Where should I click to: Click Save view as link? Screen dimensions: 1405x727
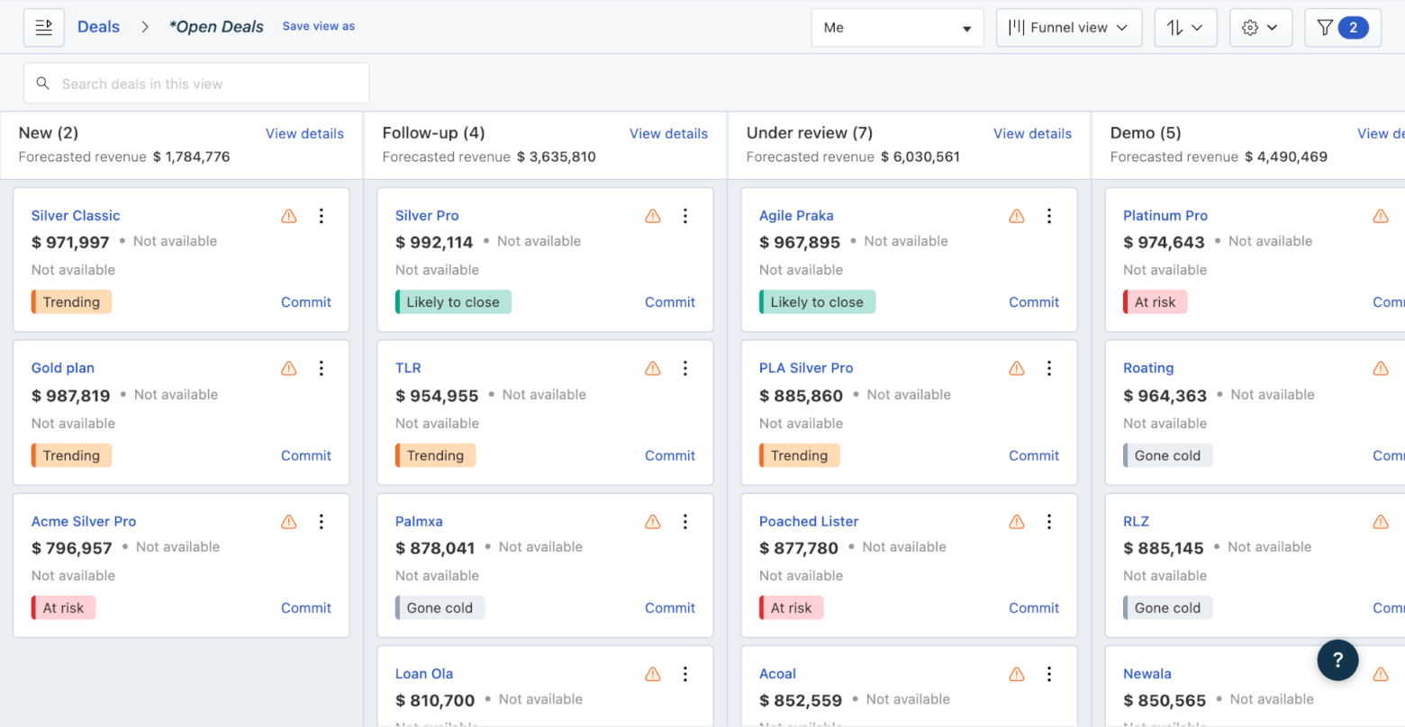pos(319,26)
